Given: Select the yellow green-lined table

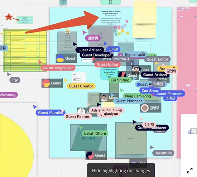Looking at the screenshot, I should point(25,50).
